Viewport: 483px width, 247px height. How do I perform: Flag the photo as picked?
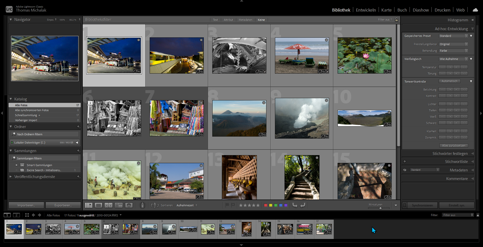227,205
